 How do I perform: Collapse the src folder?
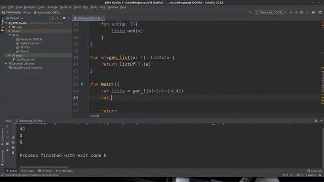[x=10, y=35]
